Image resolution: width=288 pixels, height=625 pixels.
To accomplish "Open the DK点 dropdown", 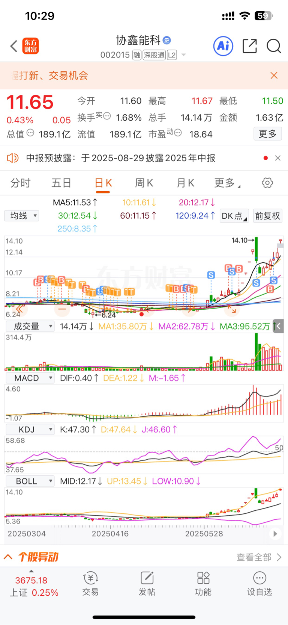I will [234, 216].
